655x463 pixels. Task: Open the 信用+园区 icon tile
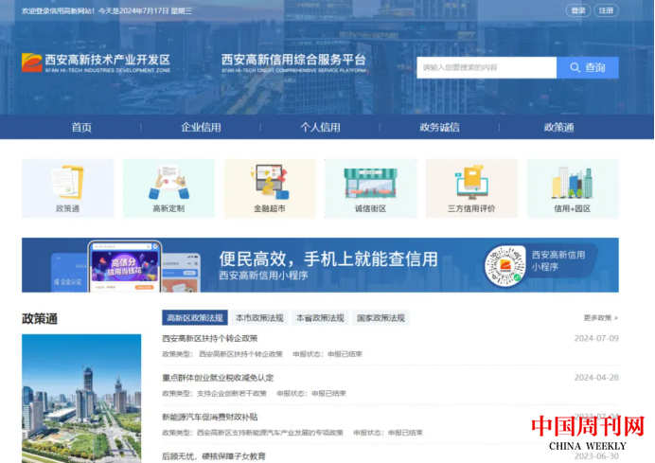coord(572,187)
